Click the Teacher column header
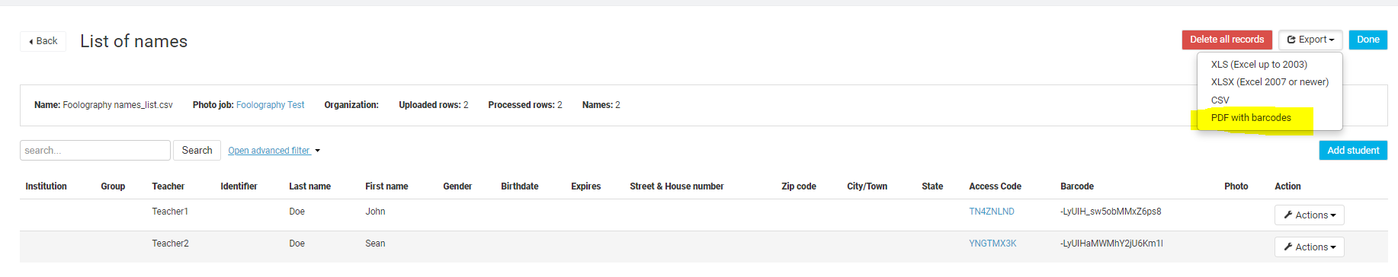Screen dimensions: 1398x277 click(x=168, y=186)
